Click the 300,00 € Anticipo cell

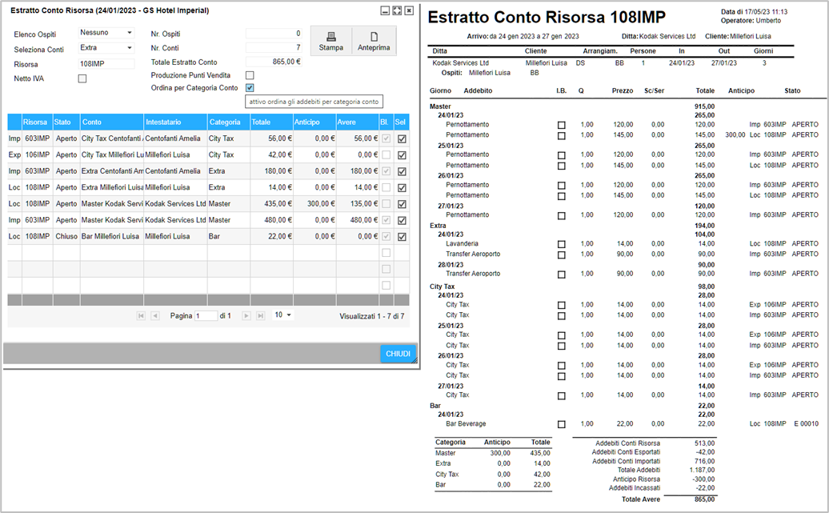(314, 203)
